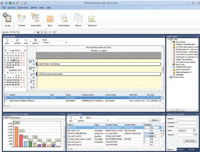Viewport: 200px width, 152px height.
Task: Close the Opportunity Search panel
Action: tap(164, 114)
